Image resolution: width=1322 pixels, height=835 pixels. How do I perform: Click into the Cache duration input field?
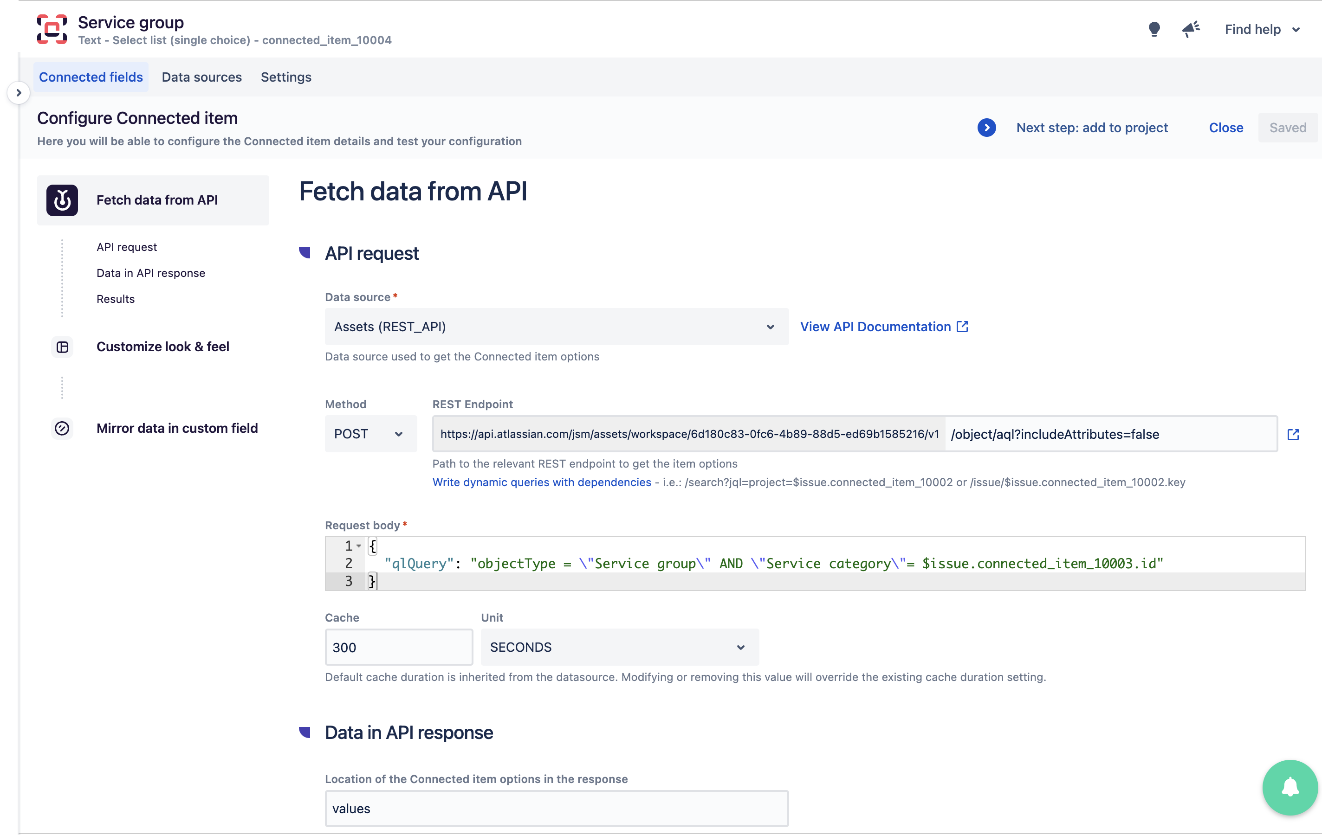click(399, 648)
